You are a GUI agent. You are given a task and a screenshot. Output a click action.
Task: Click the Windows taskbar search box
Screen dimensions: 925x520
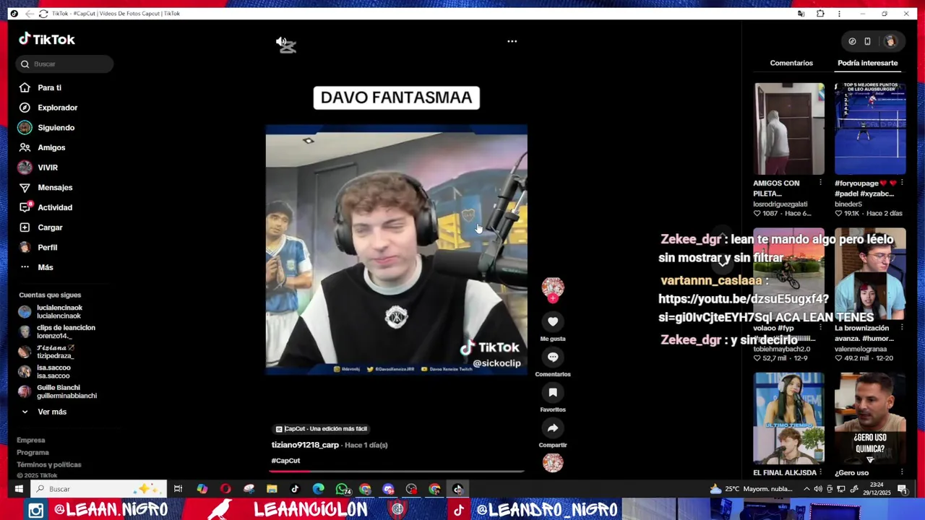point(100,489)
